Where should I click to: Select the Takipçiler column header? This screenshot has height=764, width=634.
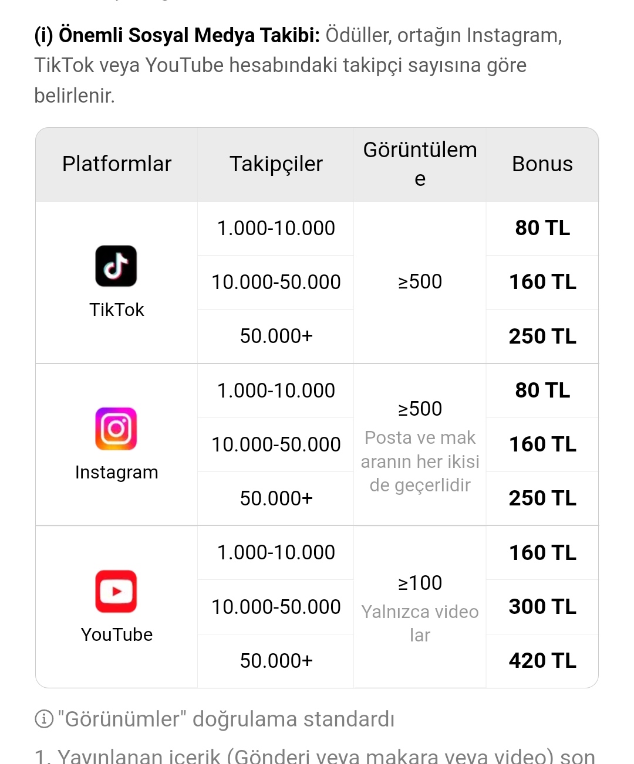coord(276,164)
